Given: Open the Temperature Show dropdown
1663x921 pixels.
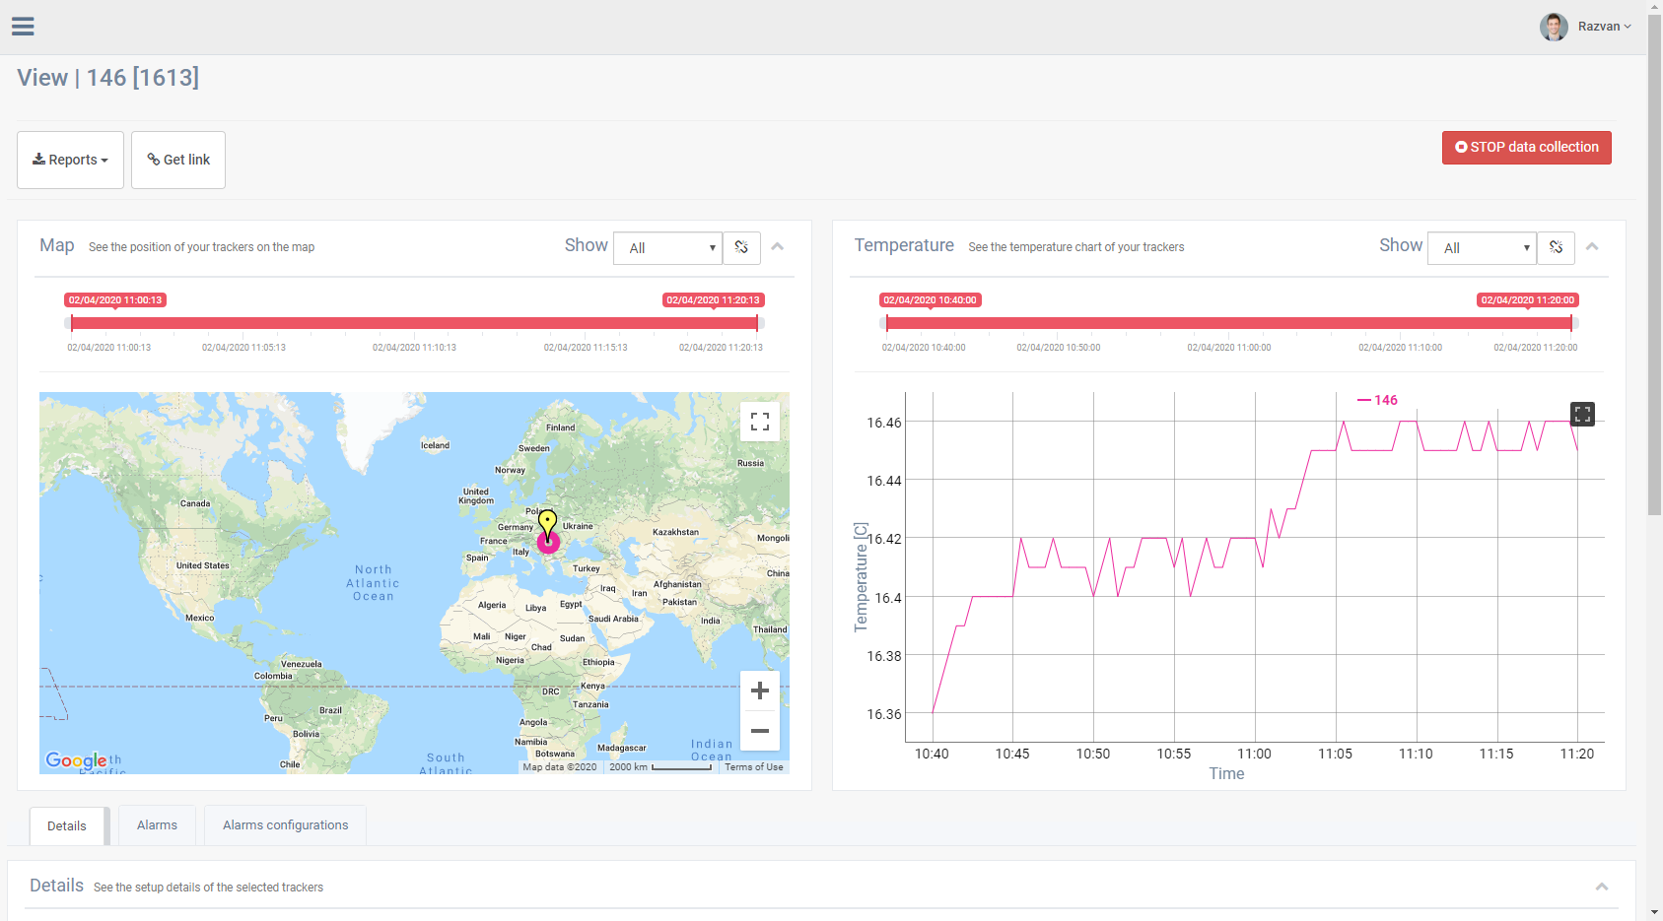Looking at the screenshot, I should point(1482,248).
